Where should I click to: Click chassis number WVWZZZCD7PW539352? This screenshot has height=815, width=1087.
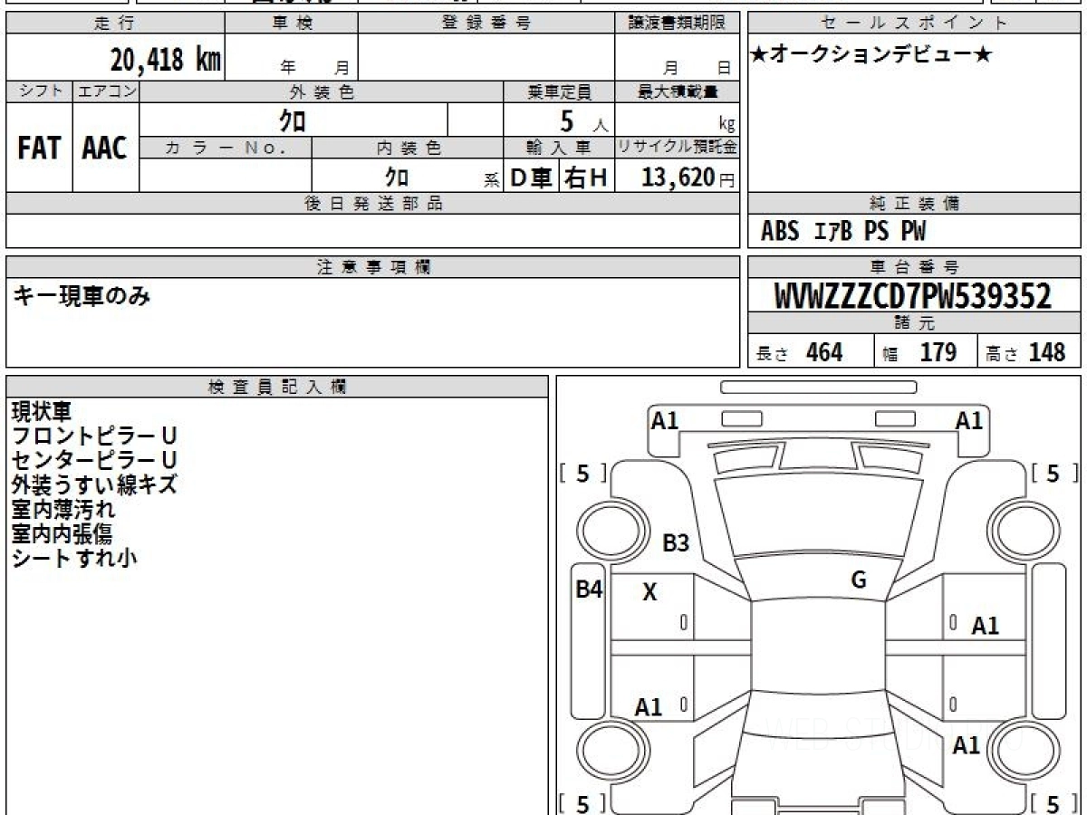click(x=913, y=296)
